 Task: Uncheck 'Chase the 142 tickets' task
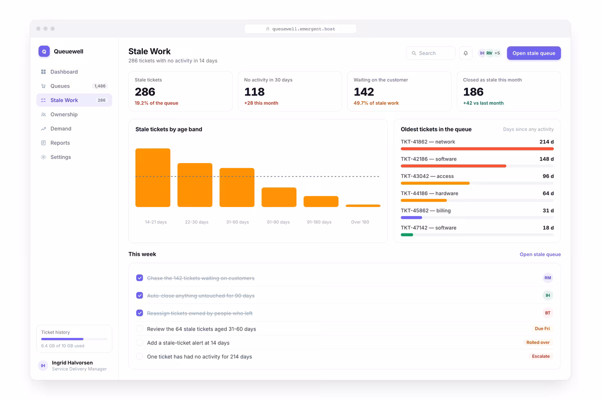click(140, 278)
